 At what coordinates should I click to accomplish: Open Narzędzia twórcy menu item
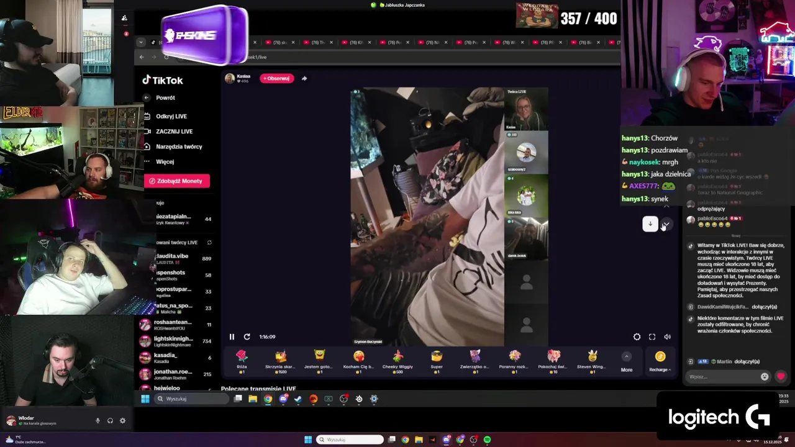173,147
